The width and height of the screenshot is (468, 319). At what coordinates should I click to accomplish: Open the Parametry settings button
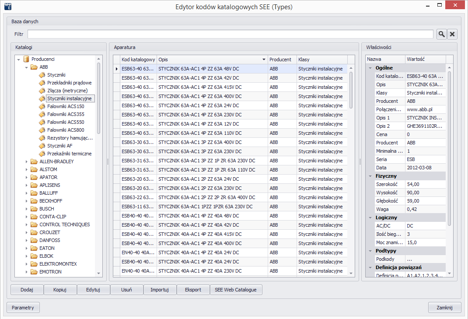[23, 308]
